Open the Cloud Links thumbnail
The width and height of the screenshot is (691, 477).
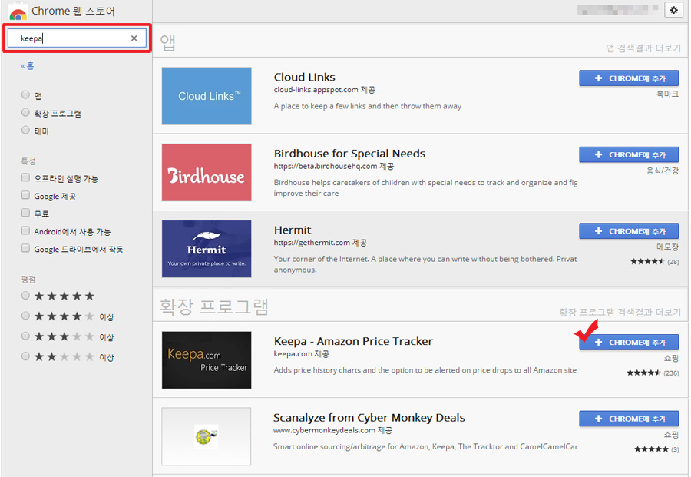[207, 96]
